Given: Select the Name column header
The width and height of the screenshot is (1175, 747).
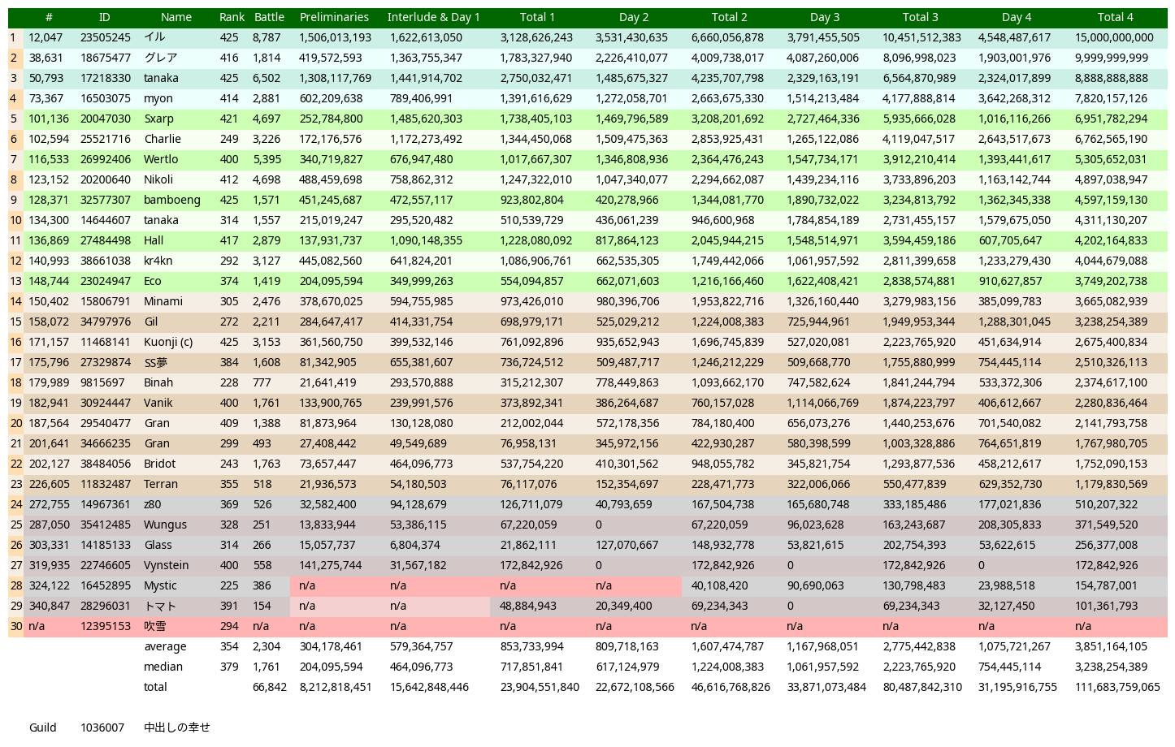Looking at the screenshot, I should coord(176,17).
